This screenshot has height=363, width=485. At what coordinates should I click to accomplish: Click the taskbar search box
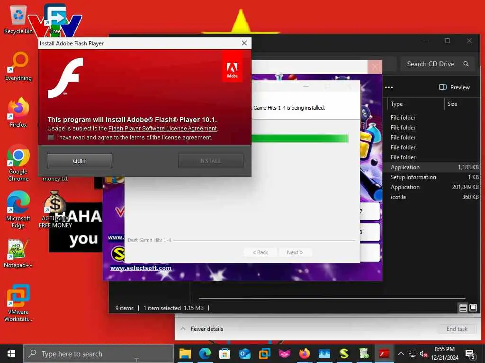pos(99,354)
